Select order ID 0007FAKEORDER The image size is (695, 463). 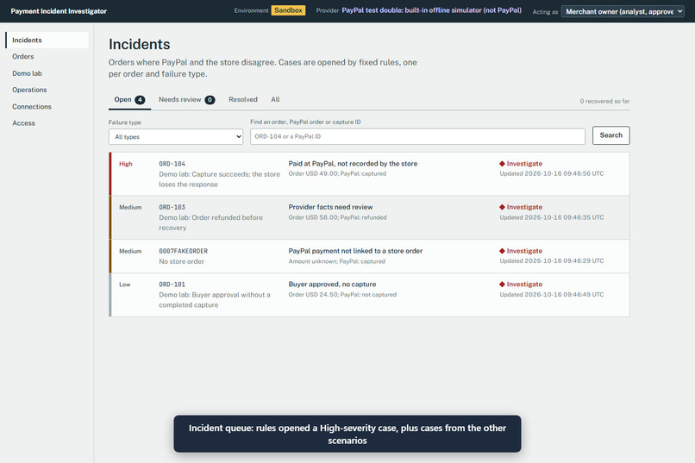pos(183,251)
